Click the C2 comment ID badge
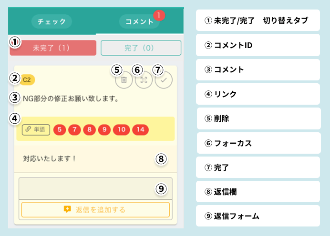Image resolution: width=330 pixels, height=236 pixels. click(28, 79)
